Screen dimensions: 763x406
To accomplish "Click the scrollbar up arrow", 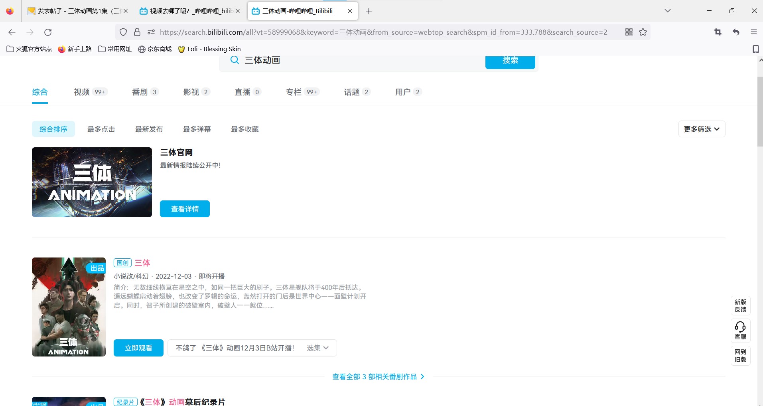I will click(x=760, y=60).
